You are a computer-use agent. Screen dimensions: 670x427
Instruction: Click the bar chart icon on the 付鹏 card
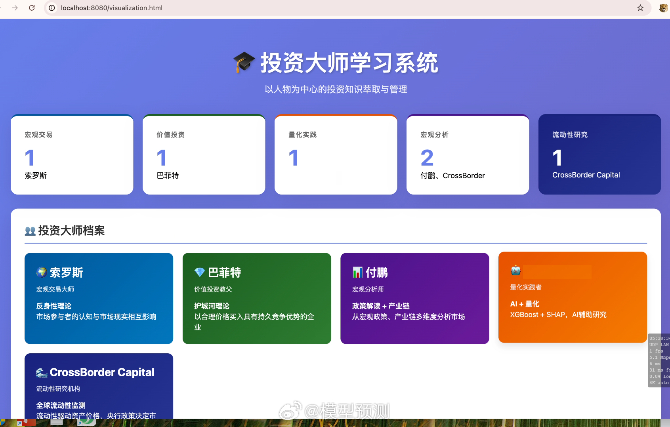[x=357, y=272]
